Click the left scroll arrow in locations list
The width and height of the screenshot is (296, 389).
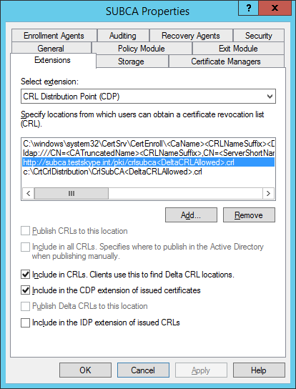click(x=29, y=193)
